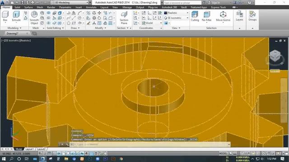
Task: Open the Groups panel button
Action: coord(252,16)
